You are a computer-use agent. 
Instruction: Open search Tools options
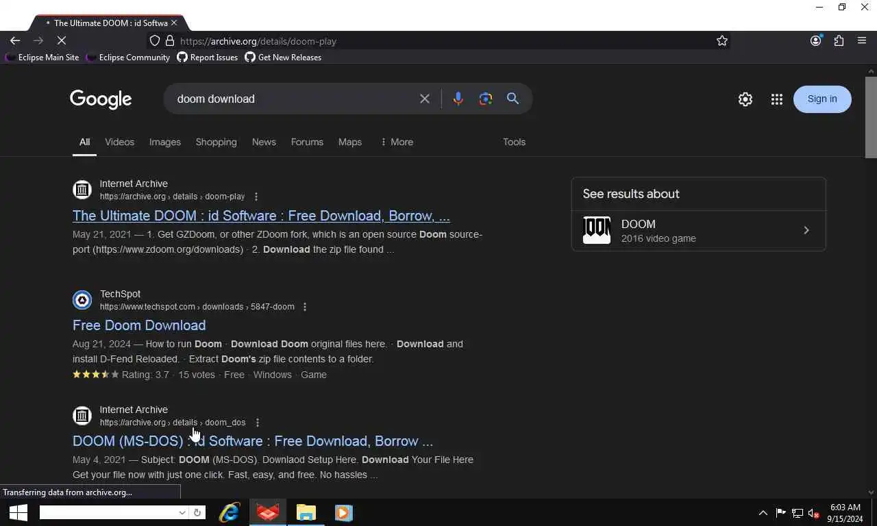click(514, 142)
